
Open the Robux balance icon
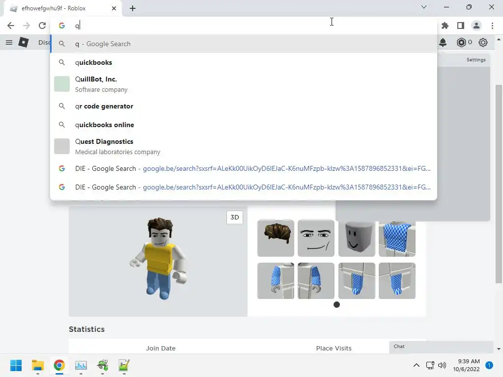coord(461,42)
